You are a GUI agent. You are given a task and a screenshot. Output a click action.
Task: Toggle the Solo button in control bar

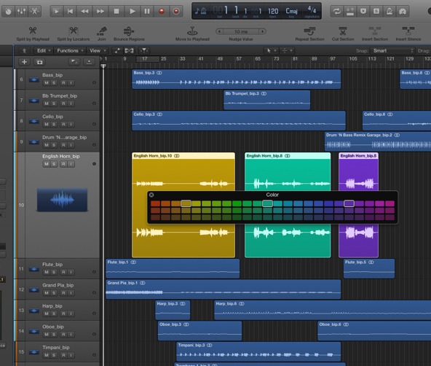(376, 11)
